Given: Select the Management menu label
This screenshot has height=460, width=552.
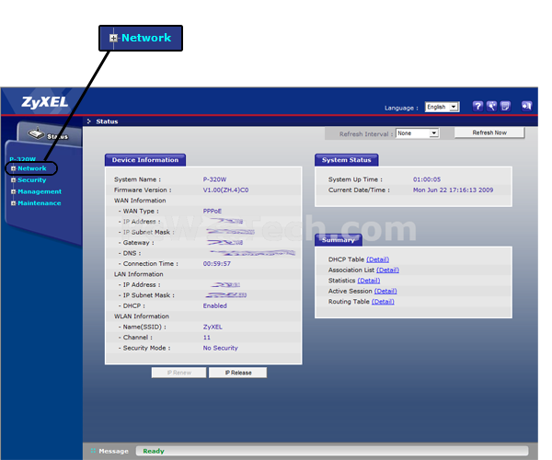Looking at the screenshot, I should tap(40, 191).
